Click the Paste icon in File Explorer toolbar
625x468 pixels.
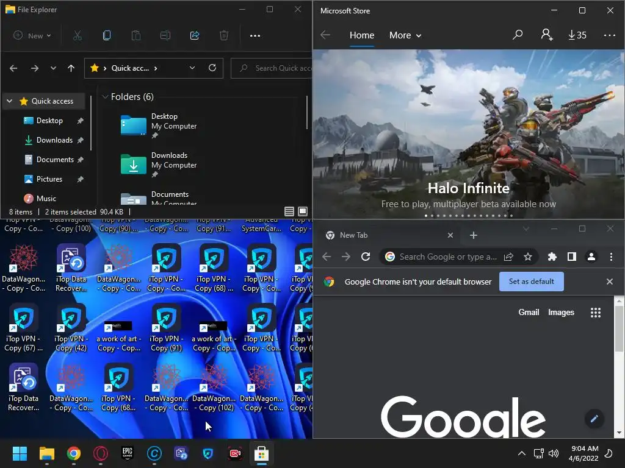(136, 35)
